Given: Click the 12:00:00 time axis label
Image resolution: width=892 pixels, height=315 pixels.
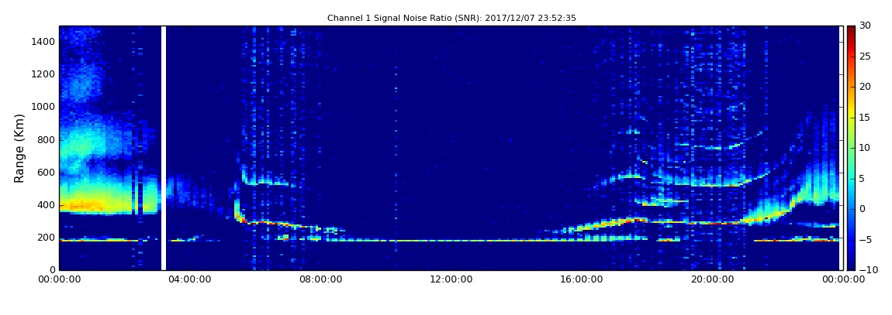Looking at the screenshot, I should click(x=451, y=279).
